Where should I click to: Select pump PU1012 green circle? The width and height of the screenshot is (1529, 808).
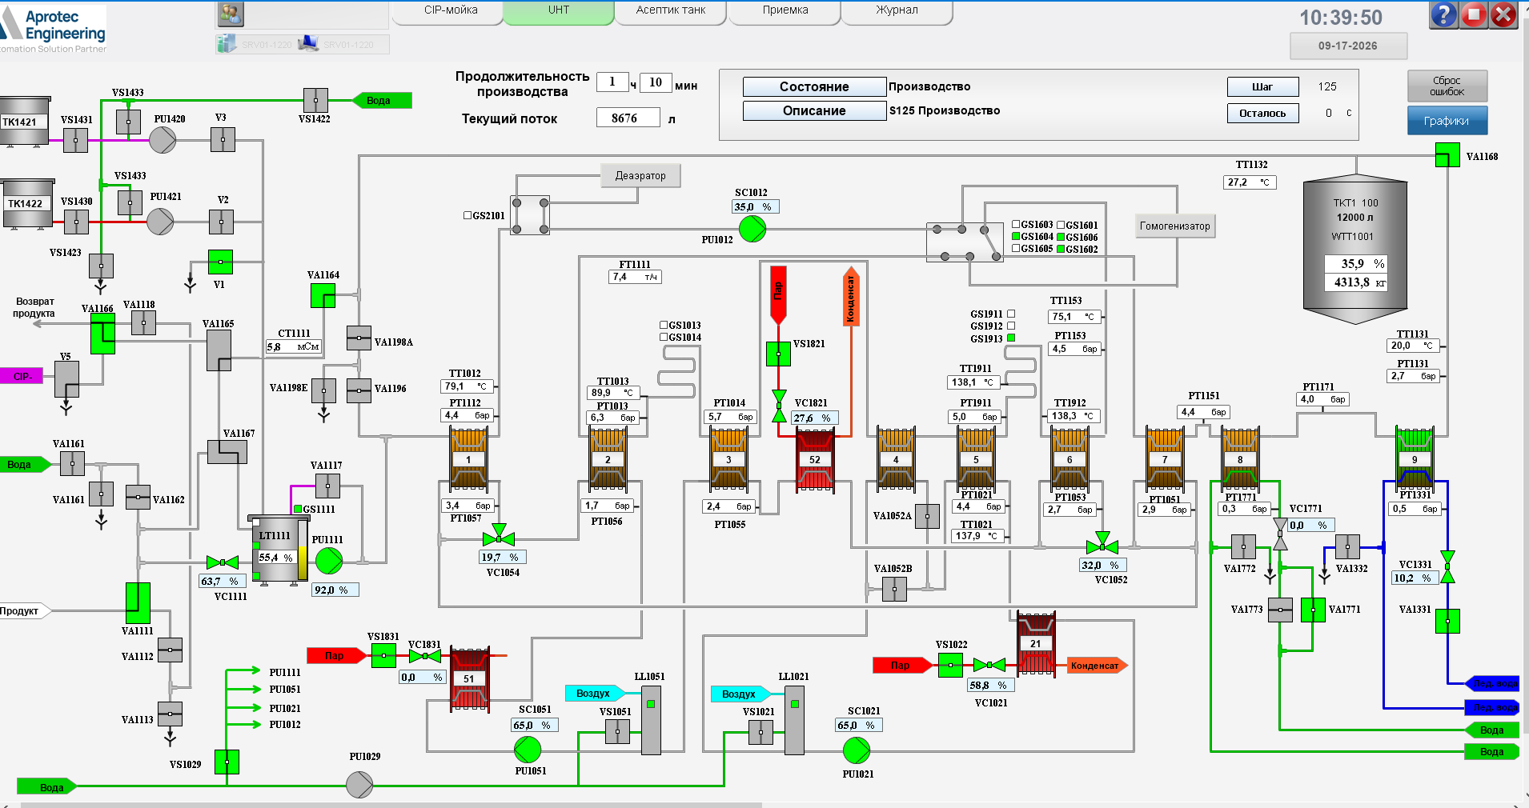tap(752, 230)
